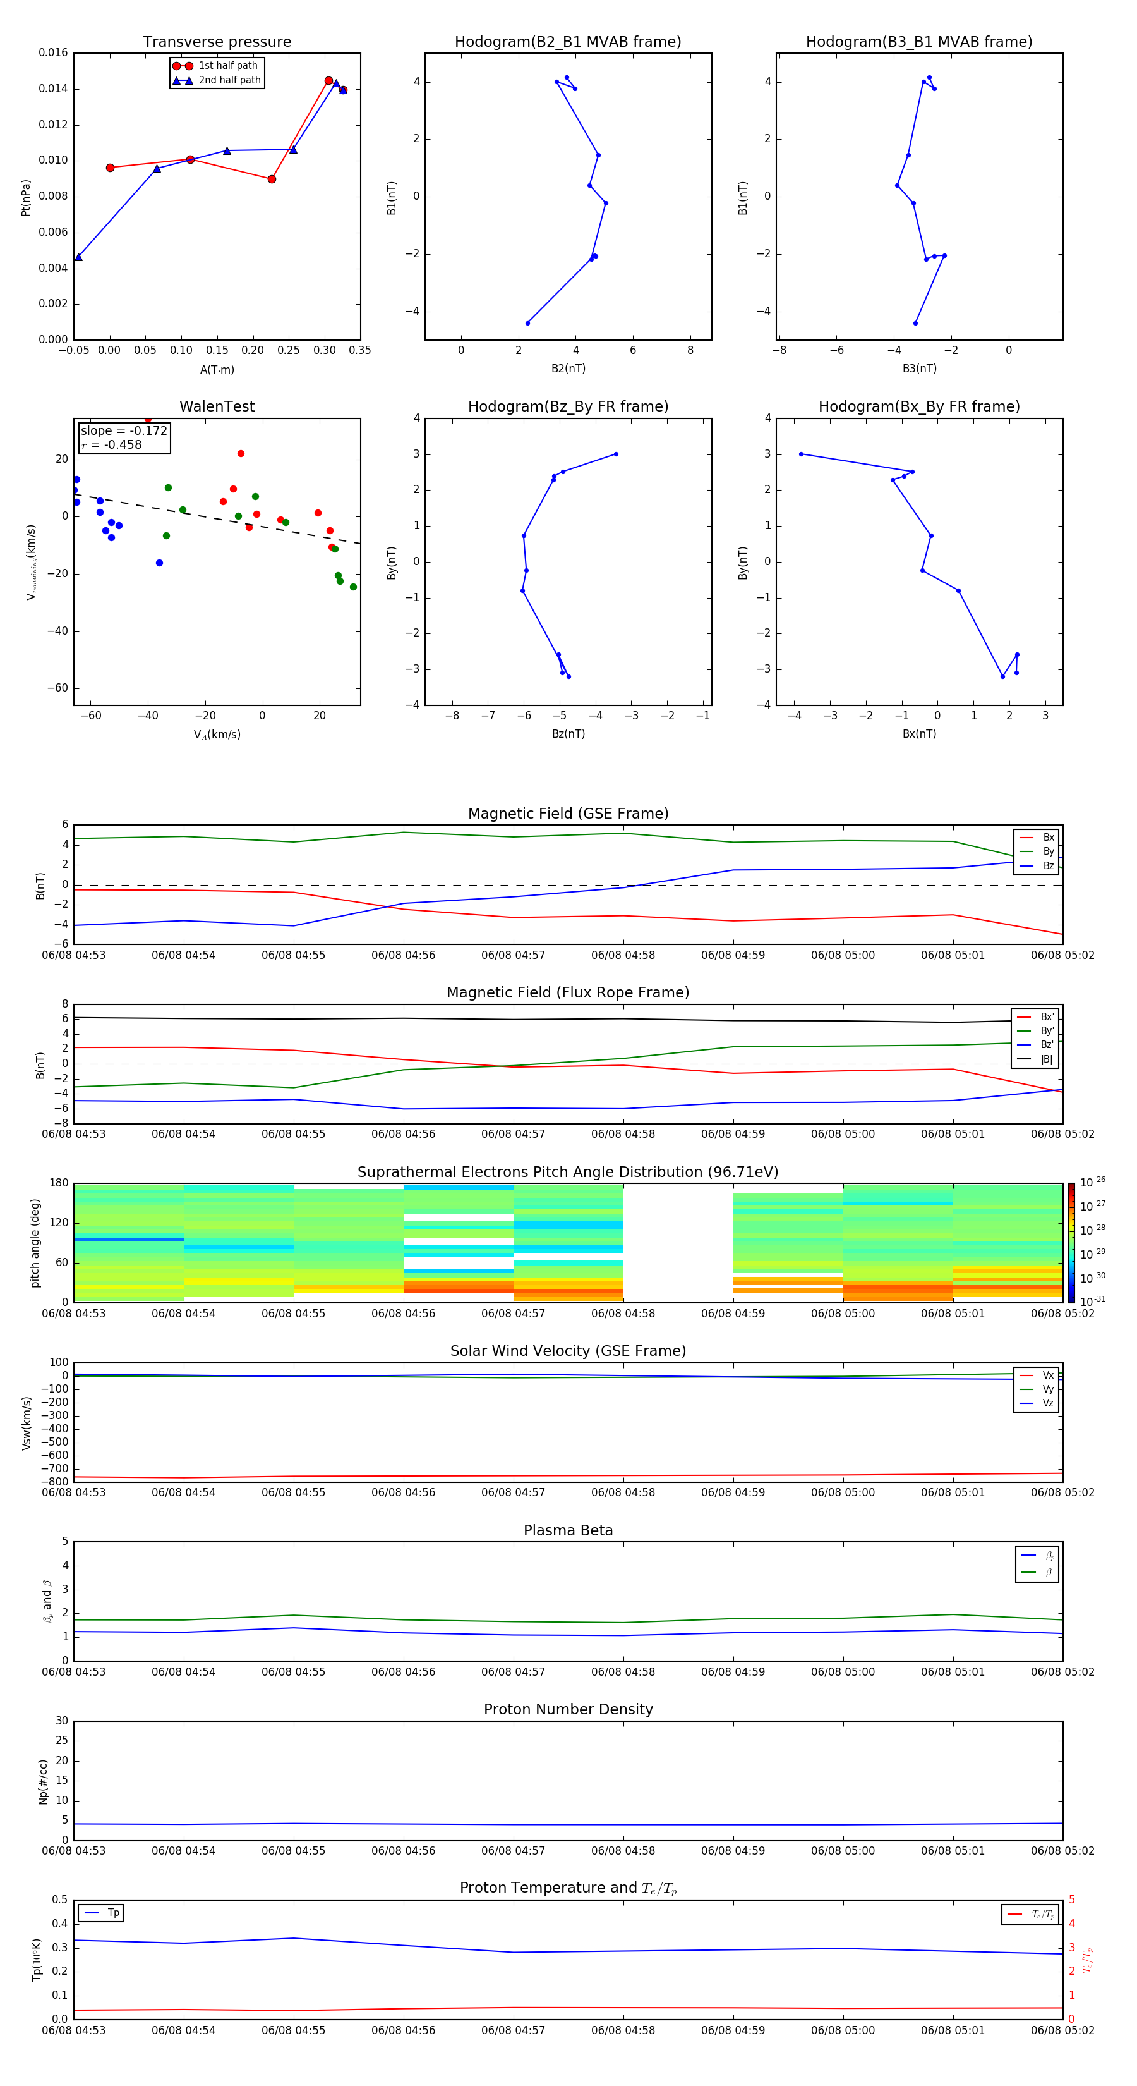The width and height of the screenshot is (1137, 2086).
Task: Click '2nd half path' legend entry
Action: pyautogui.click(x=216, y=80)
